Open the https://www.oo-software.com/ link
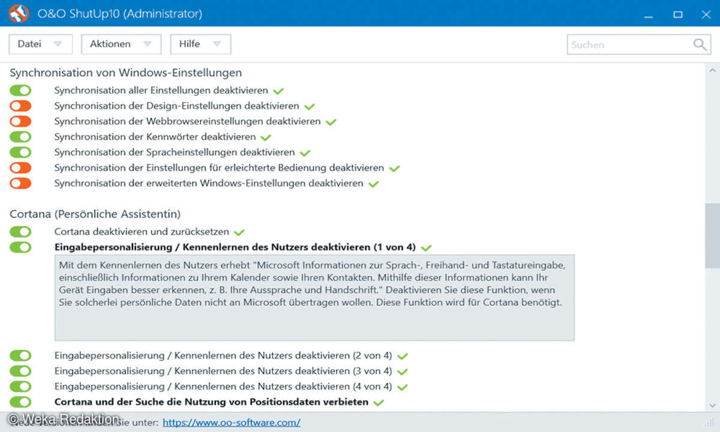Viewport: 720px width, 432px height. [x=232, y=422]
